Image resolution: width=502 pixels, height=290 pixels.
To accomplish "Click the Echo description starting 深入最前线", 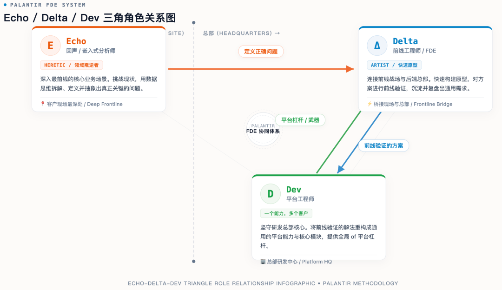I will coord(99,84).
